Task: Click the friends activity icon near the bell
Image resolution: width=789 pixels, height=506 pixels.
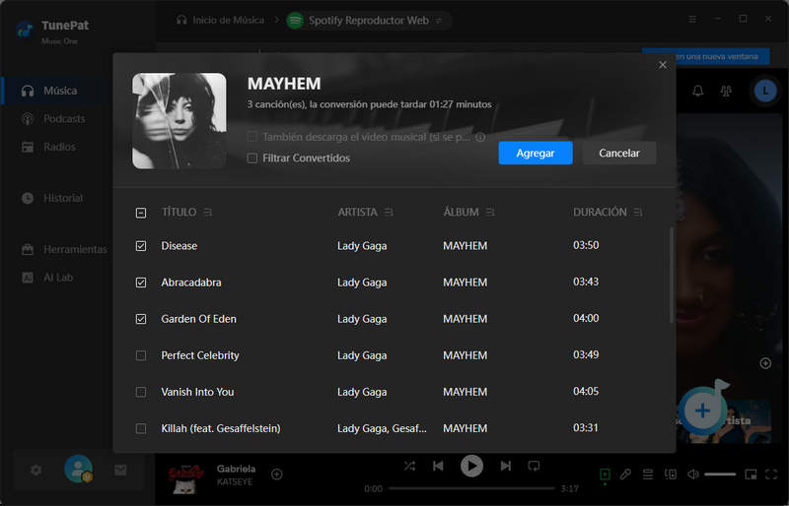Action: coord(726,91)
